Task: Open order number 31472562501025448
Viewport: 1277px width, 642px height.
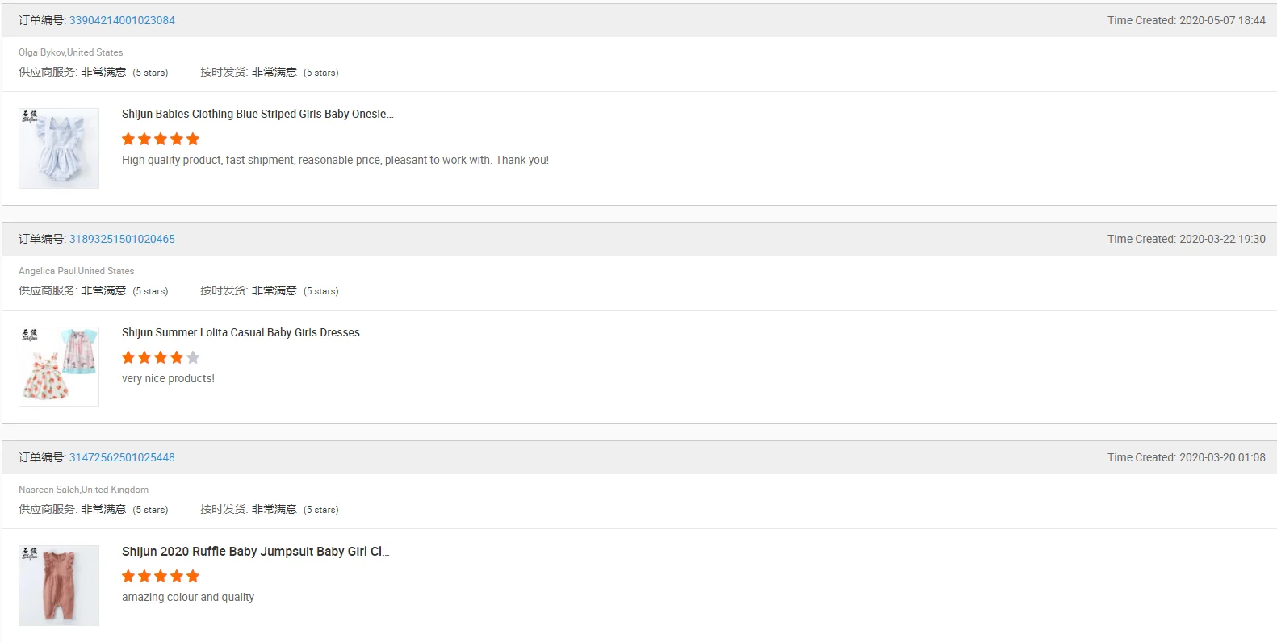Action: (x=122, y=457)
